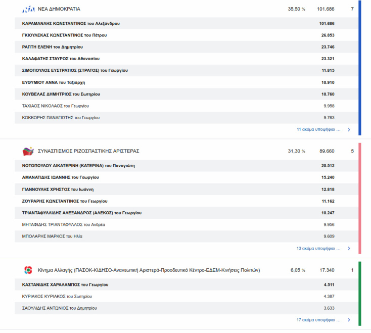Click the ΣΥΡΙΖΑ party flag logo
This screenshot has height=333, width=371.
(28, 151)
